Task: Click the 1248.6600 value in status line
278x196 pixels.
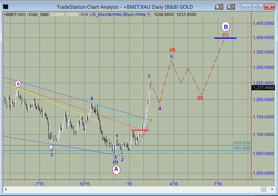Action: pos(164,15)
